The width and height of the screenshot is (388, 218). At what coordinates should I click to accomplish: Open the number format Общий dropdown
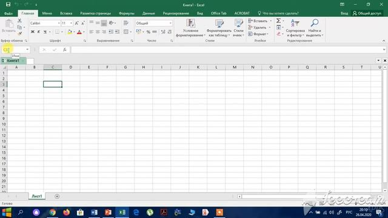tap(170, 23)
